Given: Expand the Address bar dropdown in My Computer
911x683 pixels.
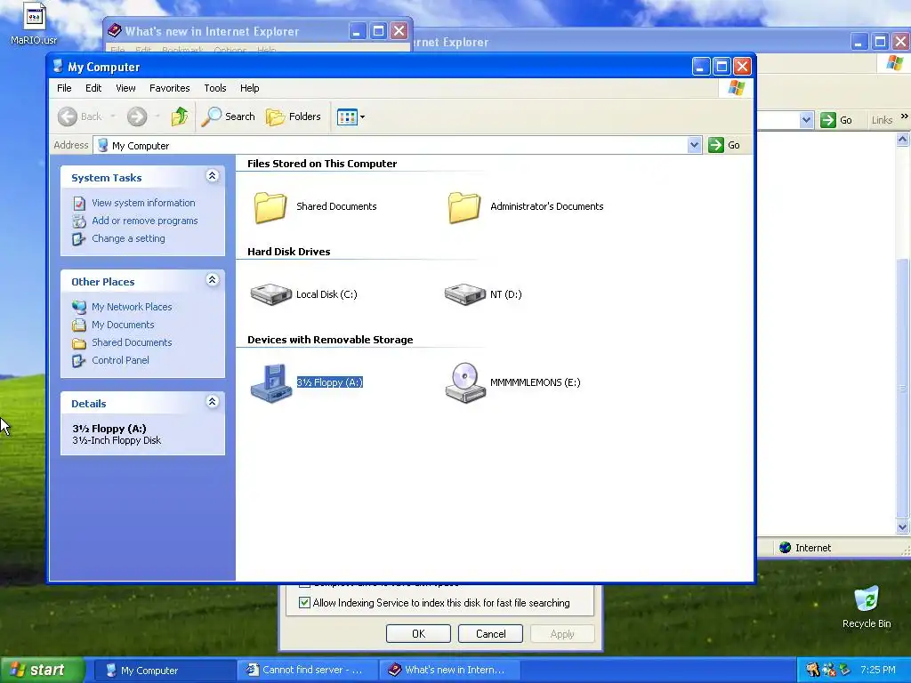Looking at the screenshot, I should click(x=694, y=145).
